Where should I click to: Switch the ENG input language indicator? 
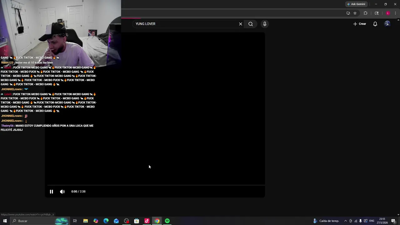coord(372,221)
